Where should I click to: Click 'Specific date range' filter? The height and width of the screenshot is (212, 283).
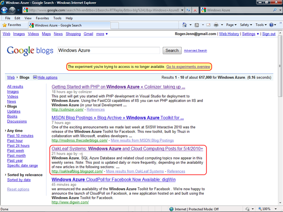(23, 165)
